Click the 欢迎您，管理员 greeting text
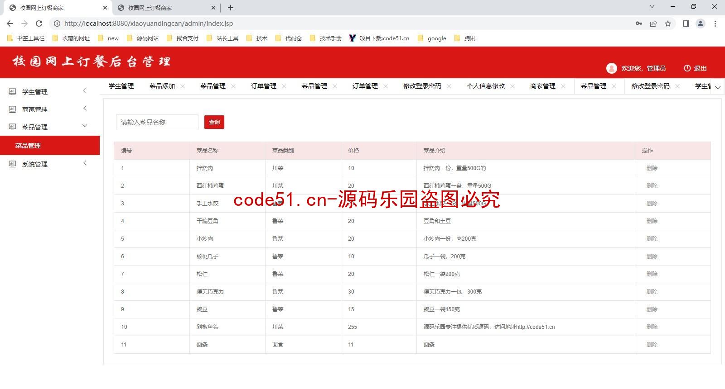The width and height of the screenshot is (725, 389). point(643,68)
